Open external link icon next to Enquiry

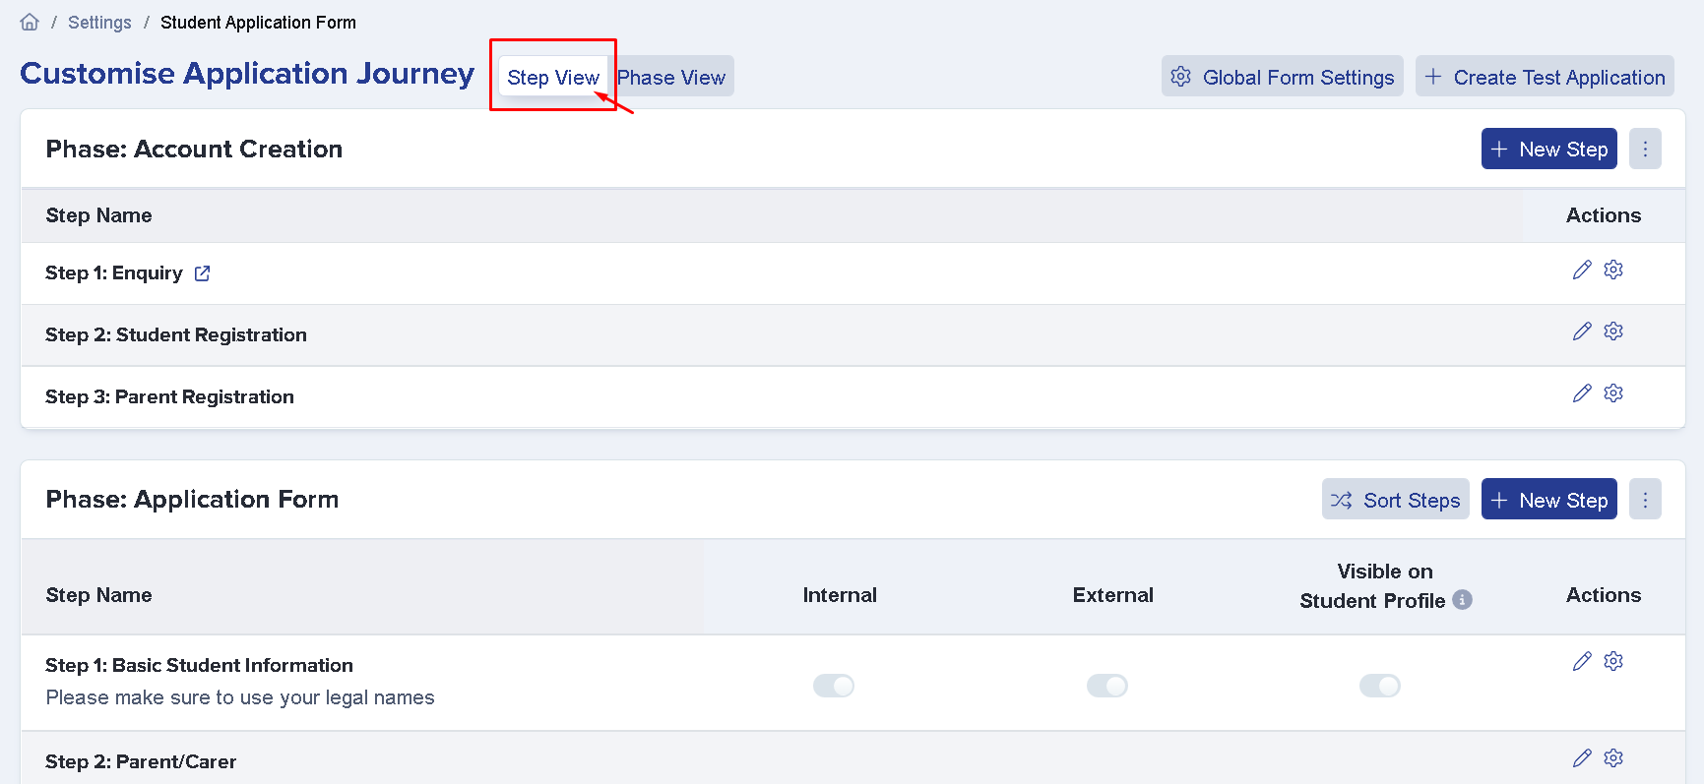tap(202, 273)
